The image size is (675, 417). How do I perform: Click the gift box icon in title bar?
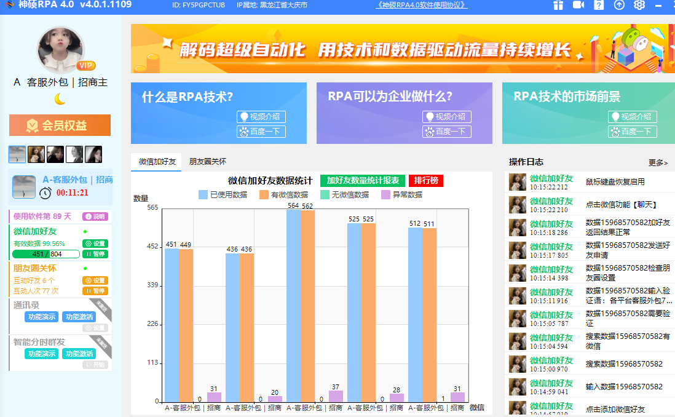[x=558, y=5]
